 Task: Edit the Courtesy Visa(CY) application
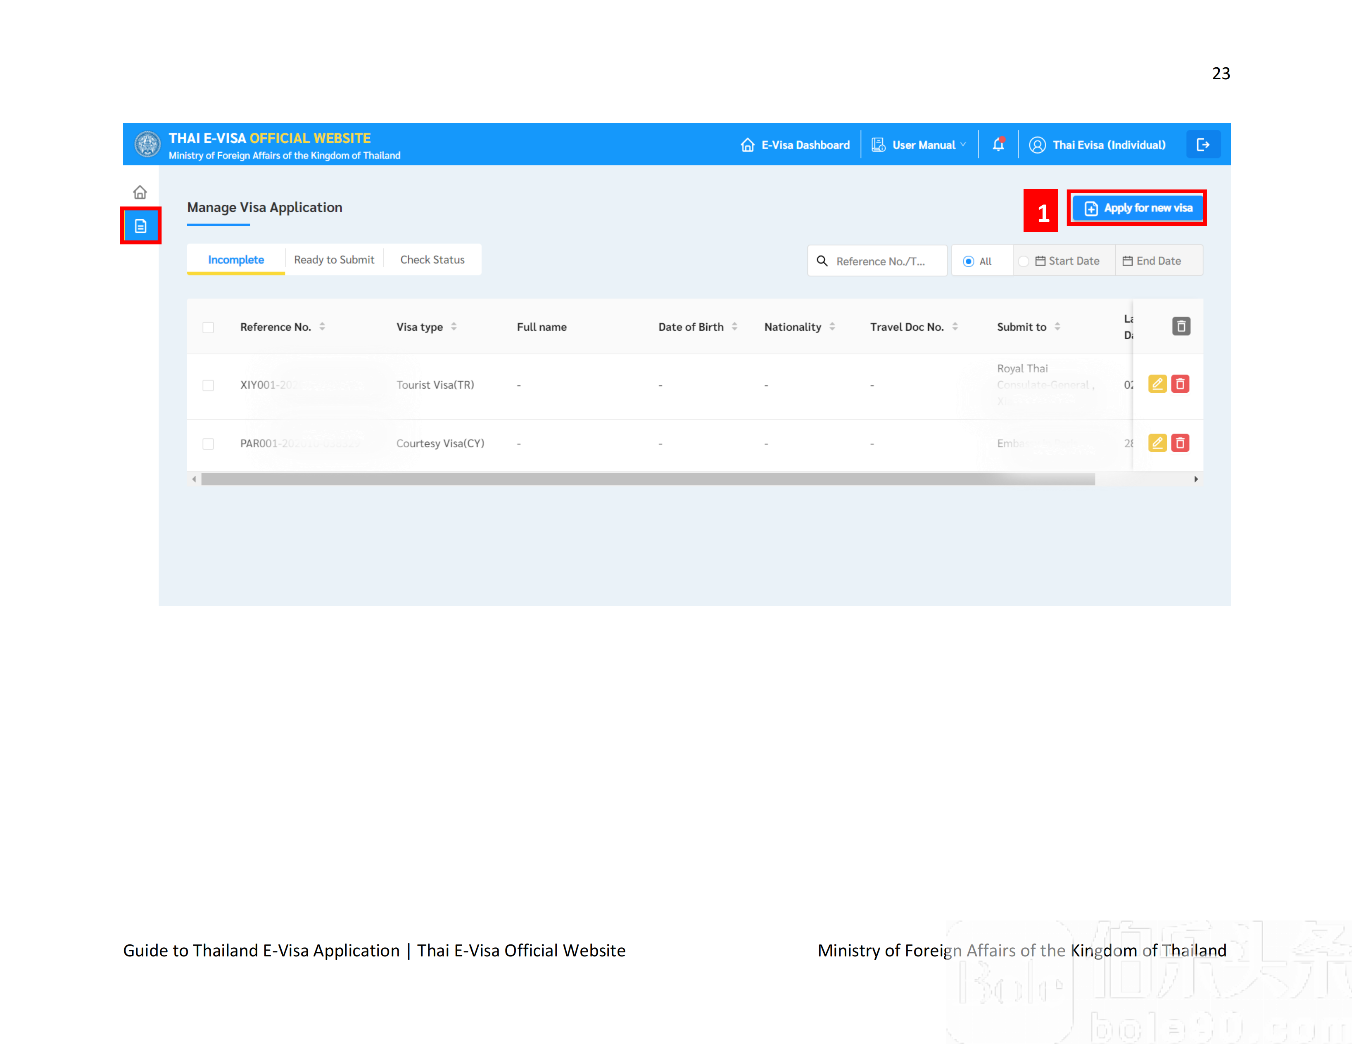1157,443
